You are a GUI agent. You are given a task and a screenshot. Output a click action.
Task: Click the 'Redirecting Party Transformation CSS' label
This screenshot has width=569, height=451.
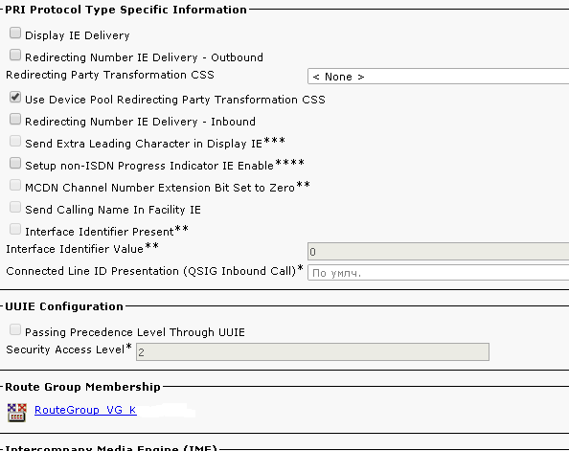click(110, 75)
